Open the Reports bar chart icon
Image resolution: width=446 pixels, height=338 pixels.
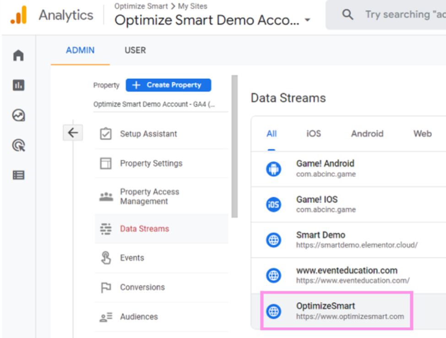pos(18,85)
